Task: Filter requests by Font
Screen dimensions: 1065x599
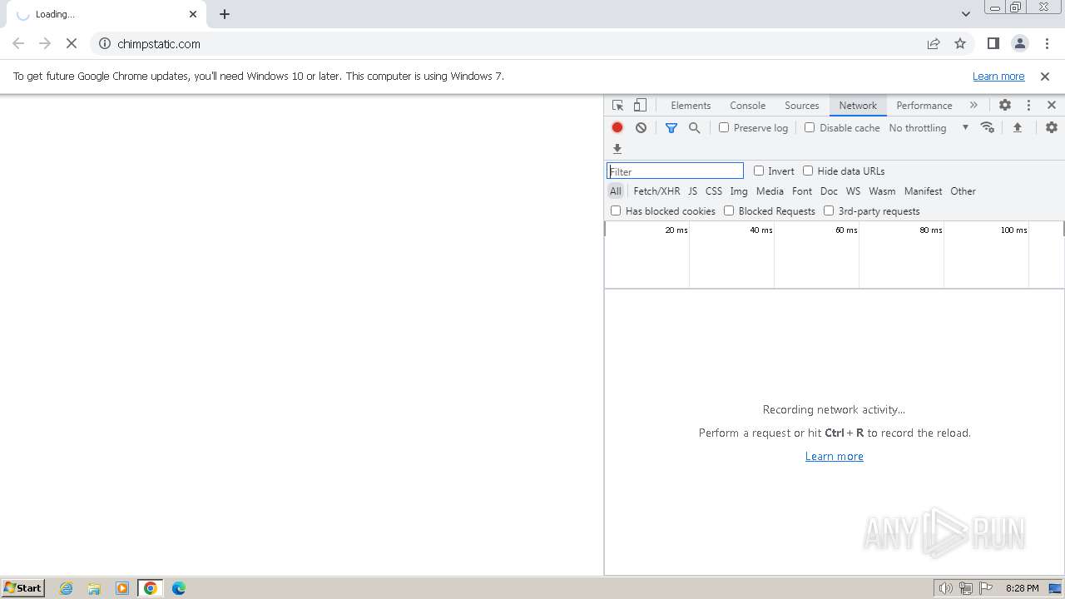Action: 802,191
